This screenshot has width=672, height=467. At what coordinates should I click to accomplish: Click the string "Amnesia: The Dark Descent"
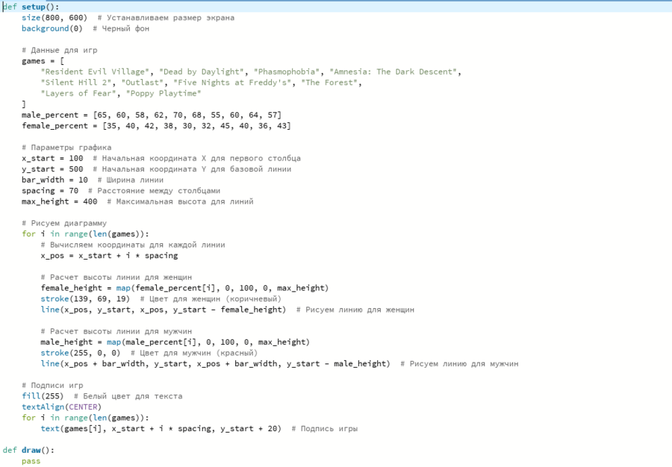pyautogui.click(x=393, y=72)
